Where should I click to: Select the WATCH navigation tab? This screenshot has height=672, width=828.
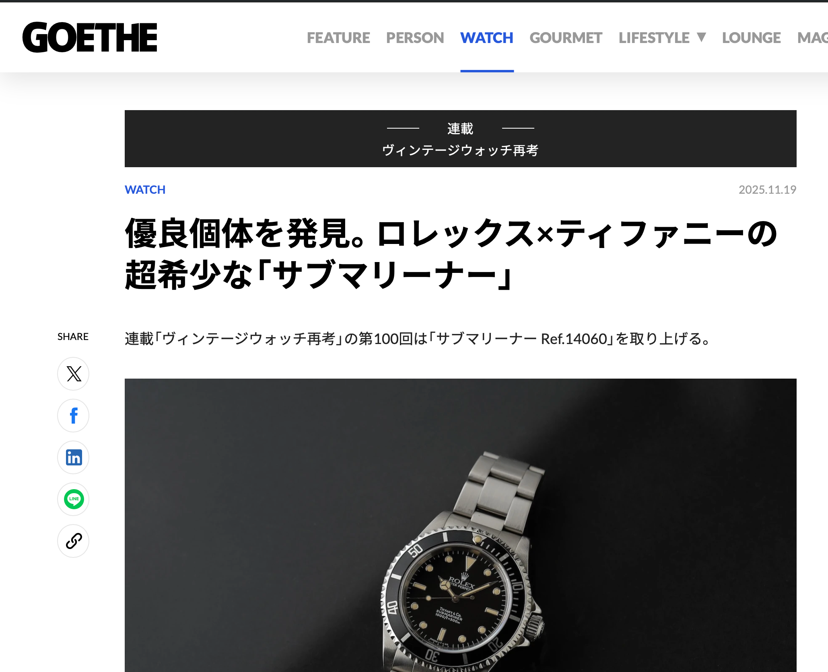pos(487,38)
